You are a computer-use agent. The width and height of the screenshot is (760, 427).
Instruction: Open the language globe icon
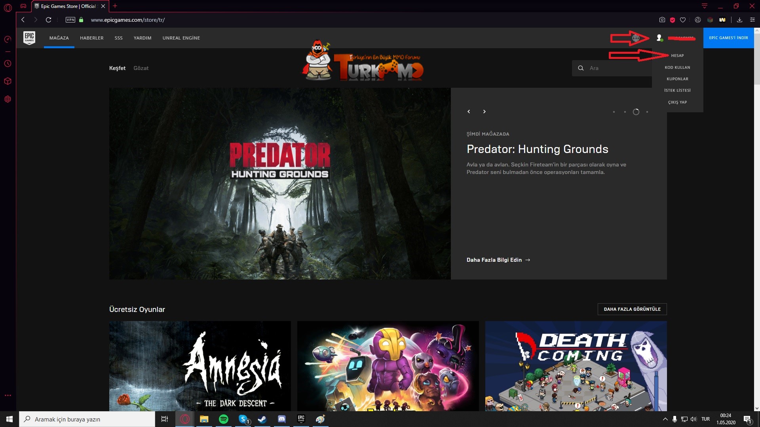[x=636, y=38]
